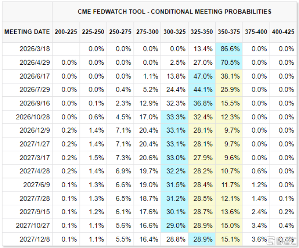The height and width of the screenshot is (248, 299).
Task: Select the 200-225 column header
Action: (x=66, y=32)
